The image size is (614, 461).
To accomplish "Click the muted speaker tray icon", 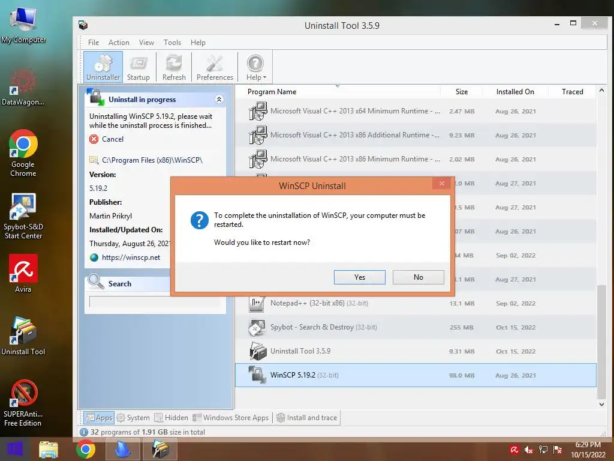I will (x=529, y=450).
